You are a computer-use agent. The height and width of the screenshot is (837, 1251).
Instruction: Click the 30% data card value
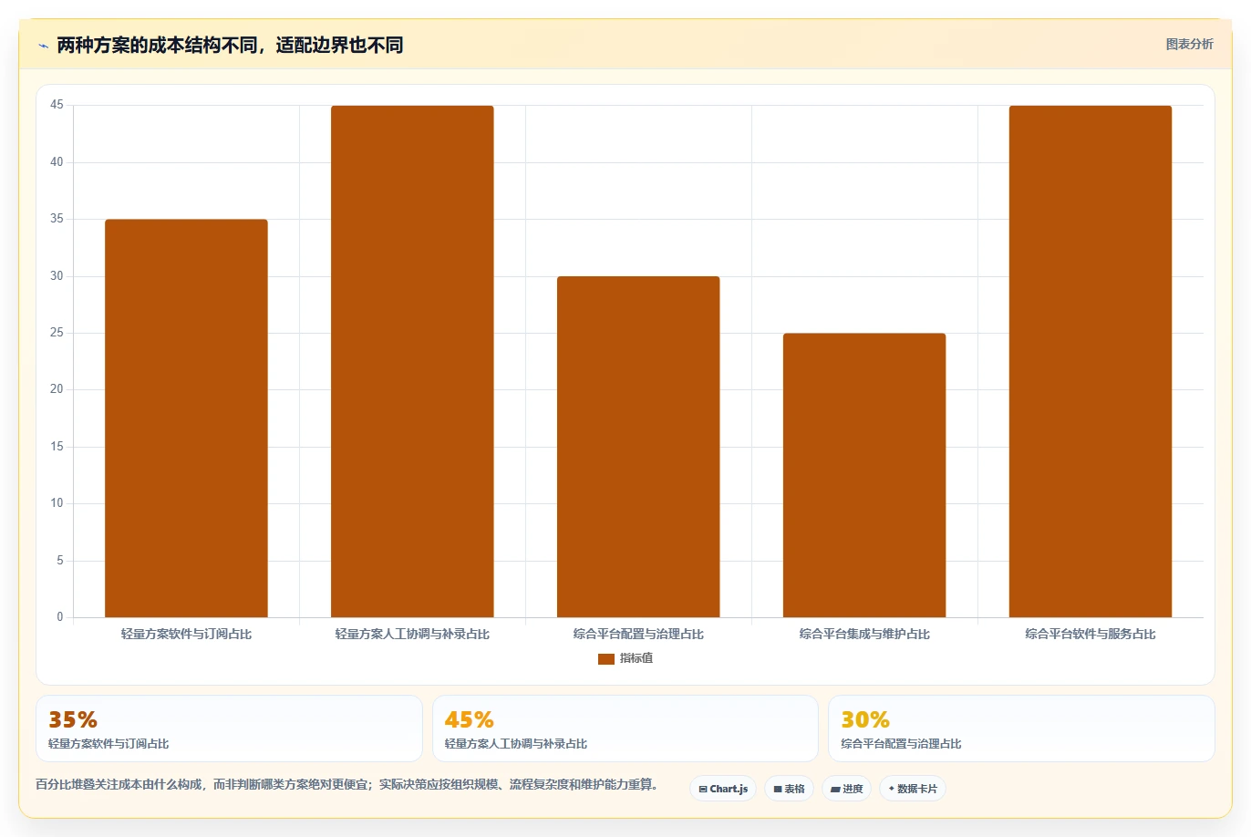[865, 719]
